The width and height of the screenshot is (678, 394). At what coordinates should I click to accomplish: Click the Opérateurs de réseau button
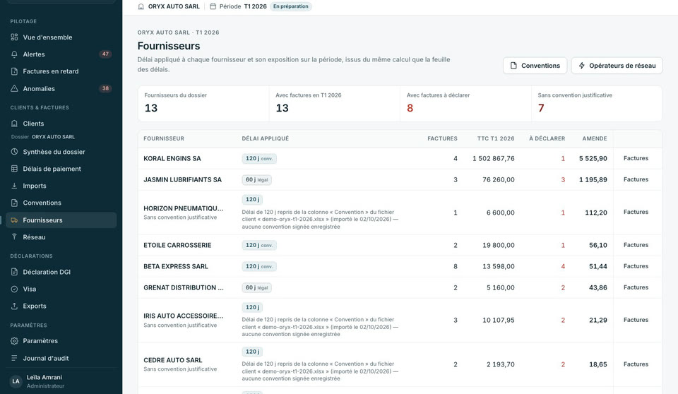coord(617,66)
